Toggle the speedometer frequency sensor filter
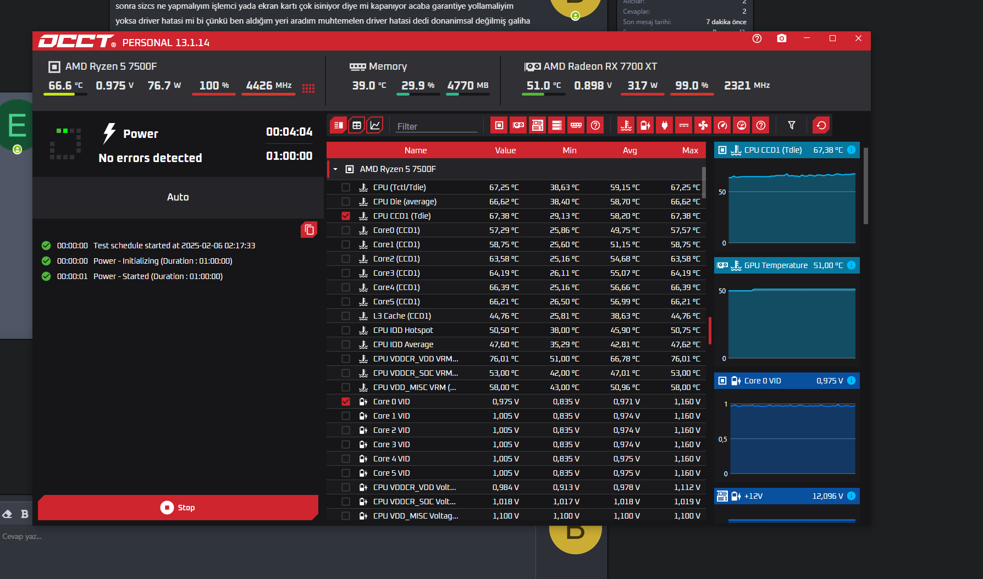The height and width of the screenshot is (579, 983). pyautogui.click(x=722, y=125)
